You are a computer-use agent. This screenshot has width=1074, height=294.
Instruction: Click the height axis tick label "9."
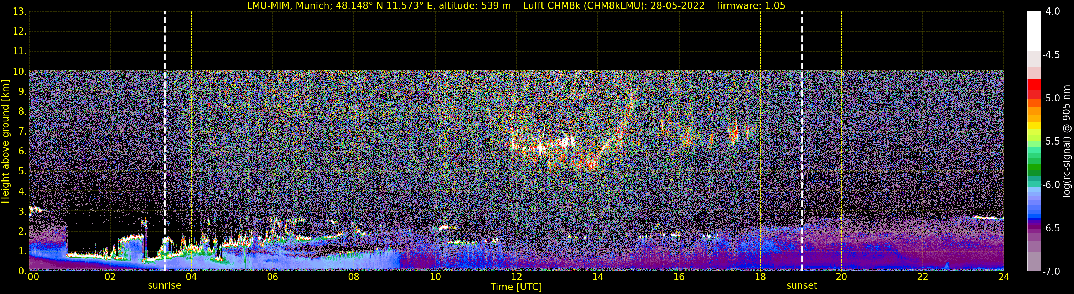click(22, 91)
